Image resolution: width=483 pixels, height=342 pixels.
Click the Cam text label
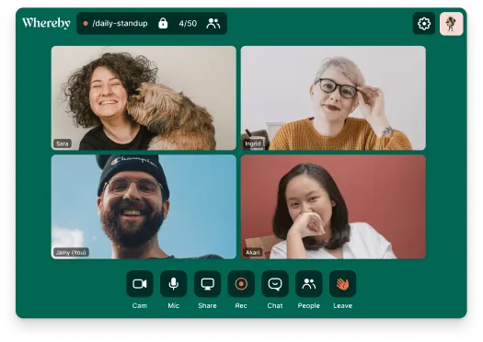[x=140, y=305]
